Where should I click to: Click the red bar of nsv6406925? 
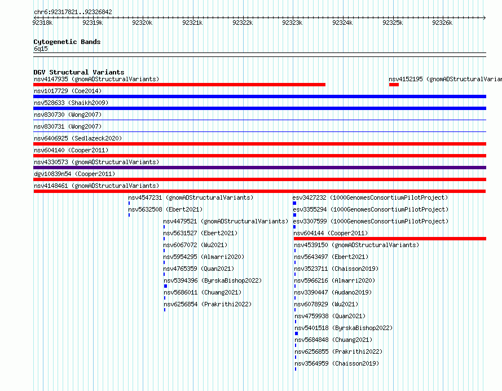coord(259,144)
